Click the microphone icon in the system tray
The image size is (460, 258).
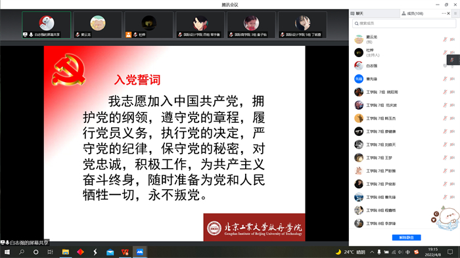point(379,252)
